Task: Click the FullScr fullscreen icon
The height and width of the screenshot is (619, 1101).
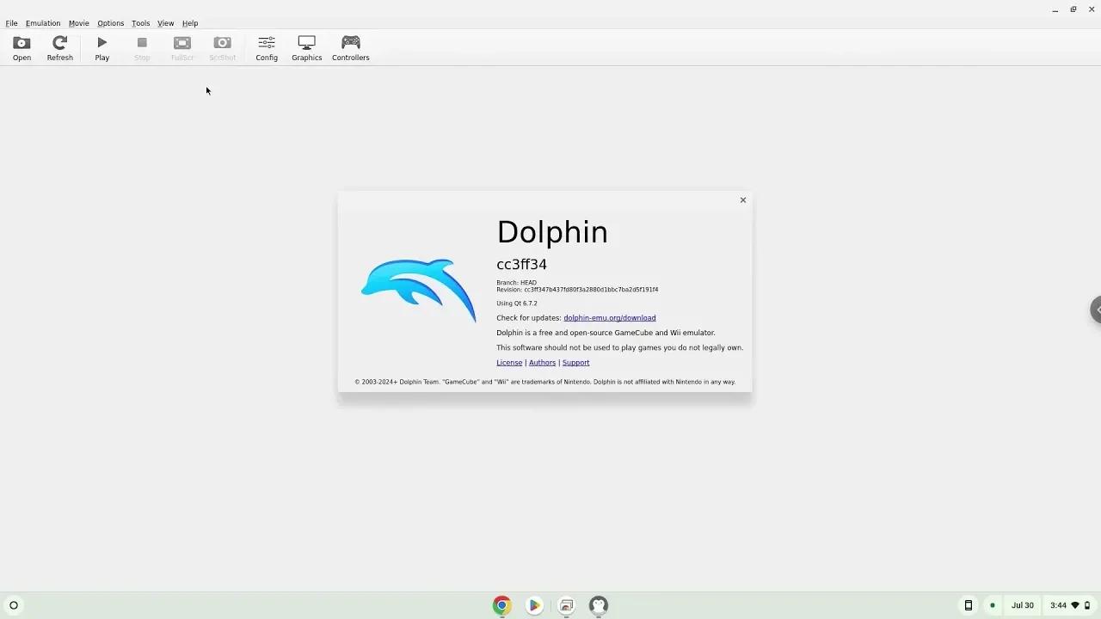Action: (181, 47)
